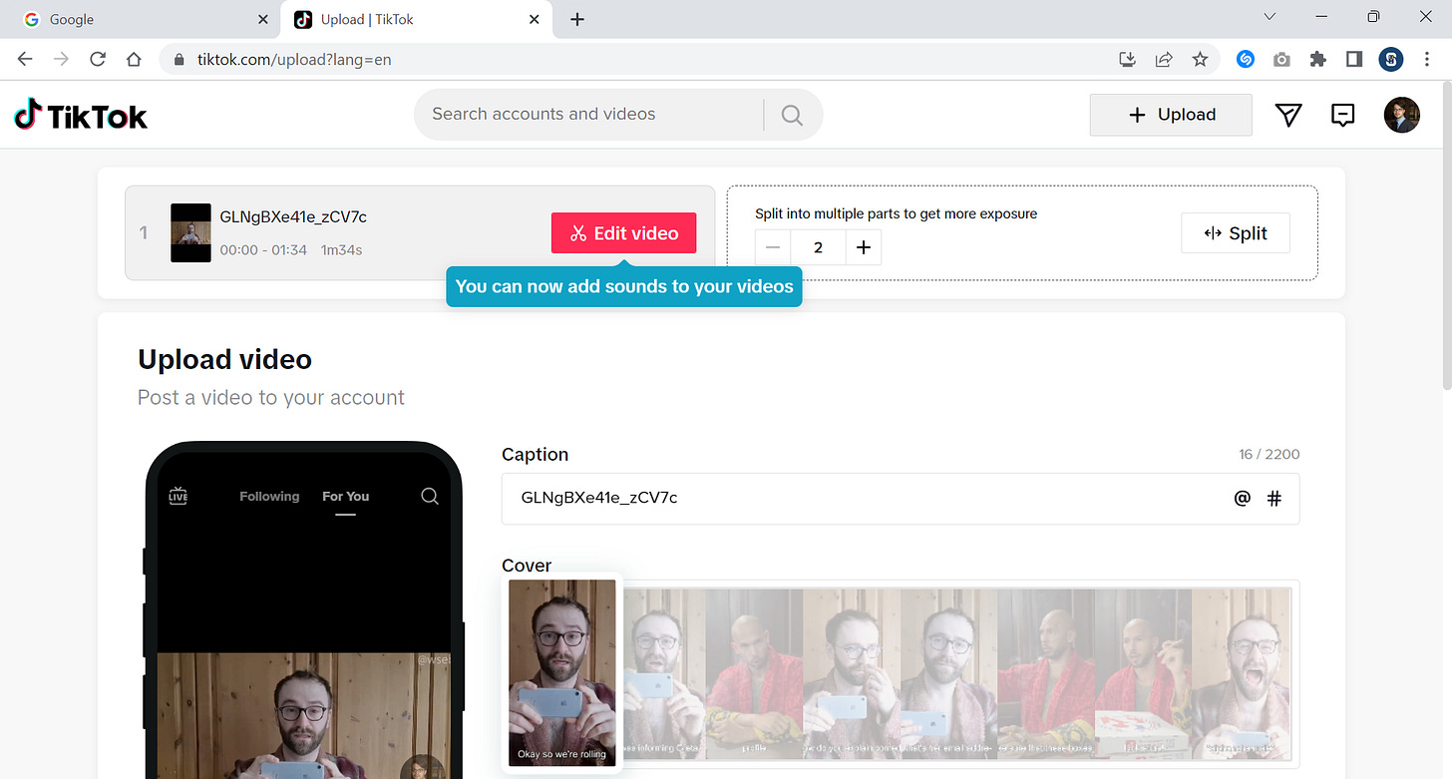The image size is (1452, 779).
Task: Open the browser home page icon
Action: tap(134, 59)
